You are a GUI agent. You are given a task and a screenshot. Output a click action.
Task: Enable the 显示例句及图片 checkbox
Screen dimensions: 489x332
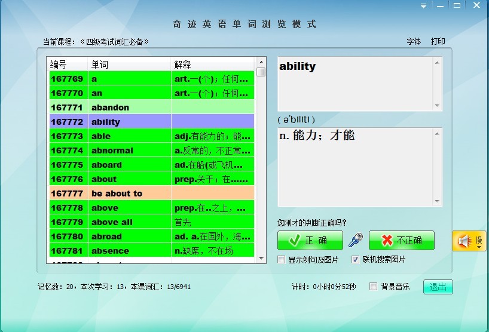coord(282,260)
